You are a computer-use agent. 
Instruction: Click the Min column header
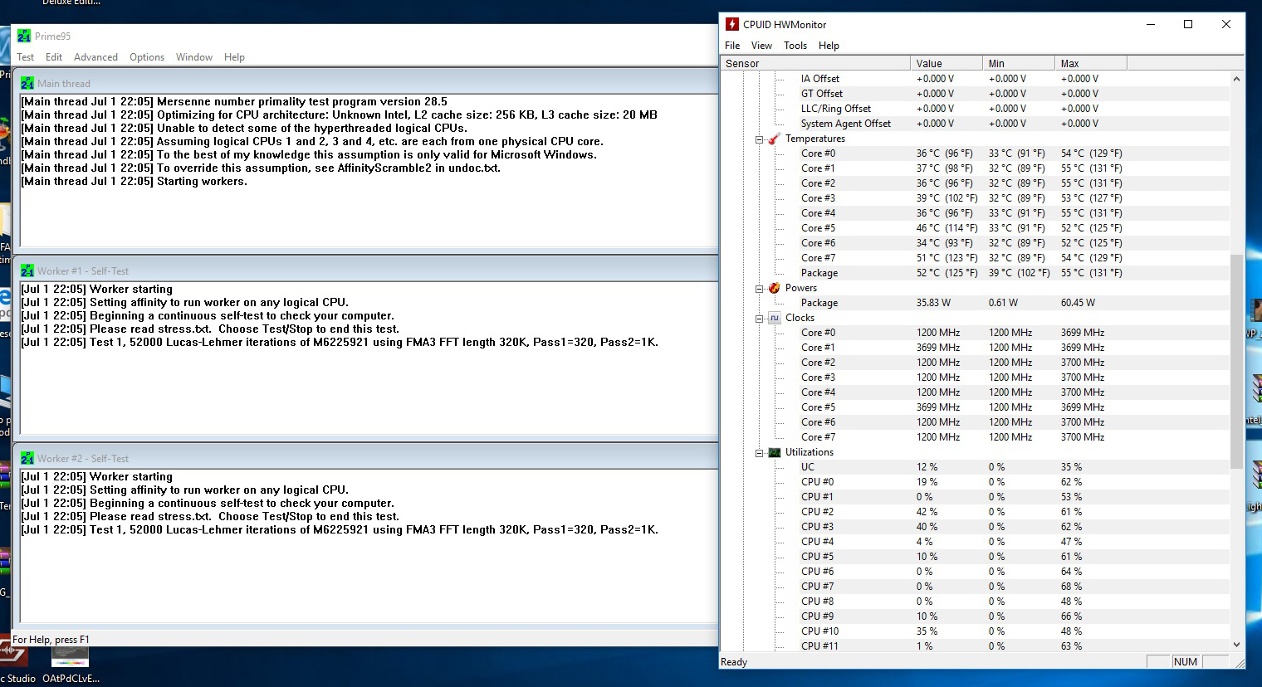click(1018, 63)
